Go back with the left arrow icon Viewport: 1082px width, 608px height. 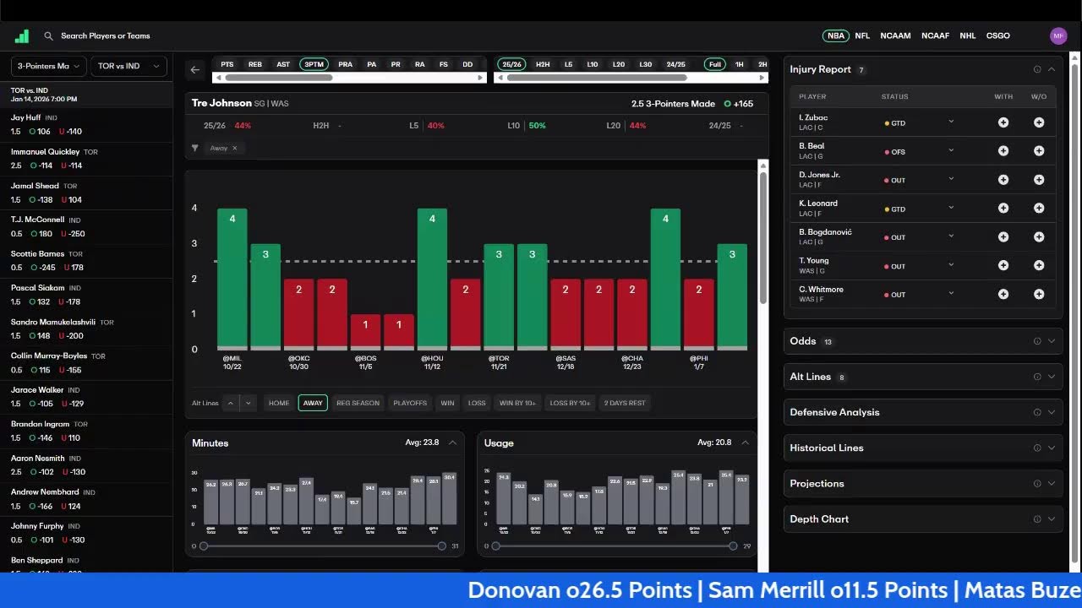[x=195, y=70]
